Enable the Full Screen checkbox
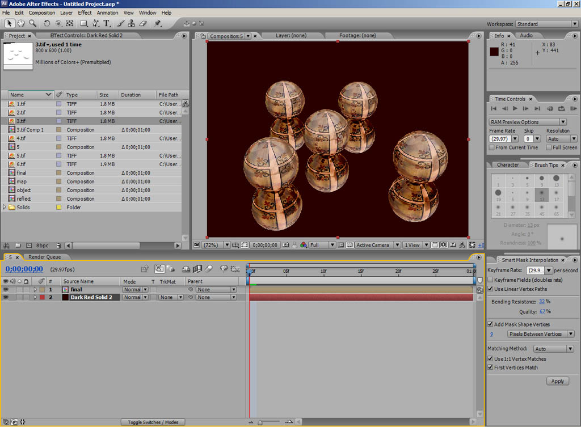 point(549,147)
